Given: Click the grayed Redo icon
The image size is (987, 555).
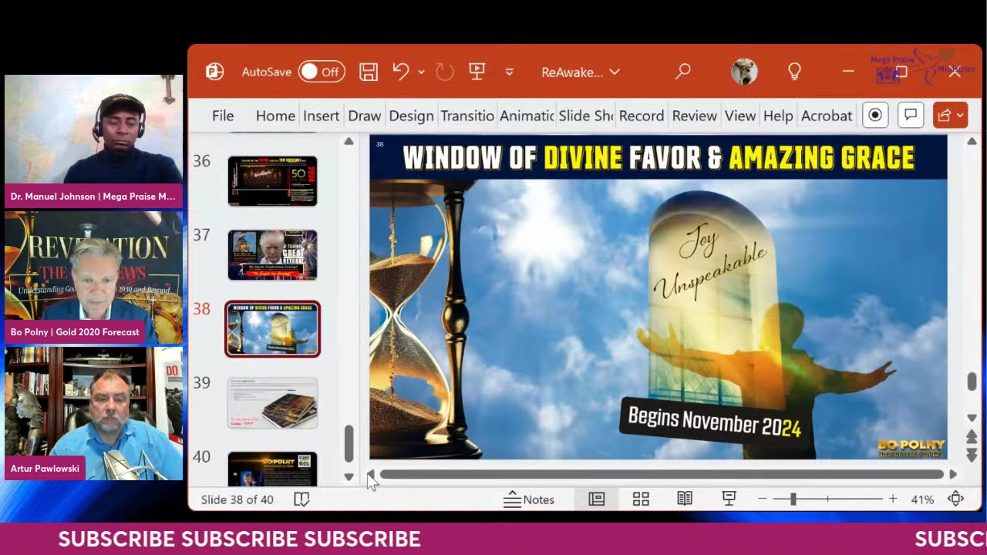Looking at the screenshot, I should point(445,72).
